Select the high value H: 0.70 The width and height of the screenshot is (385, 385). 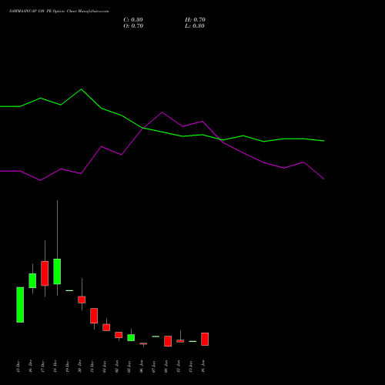coord(195,20)
